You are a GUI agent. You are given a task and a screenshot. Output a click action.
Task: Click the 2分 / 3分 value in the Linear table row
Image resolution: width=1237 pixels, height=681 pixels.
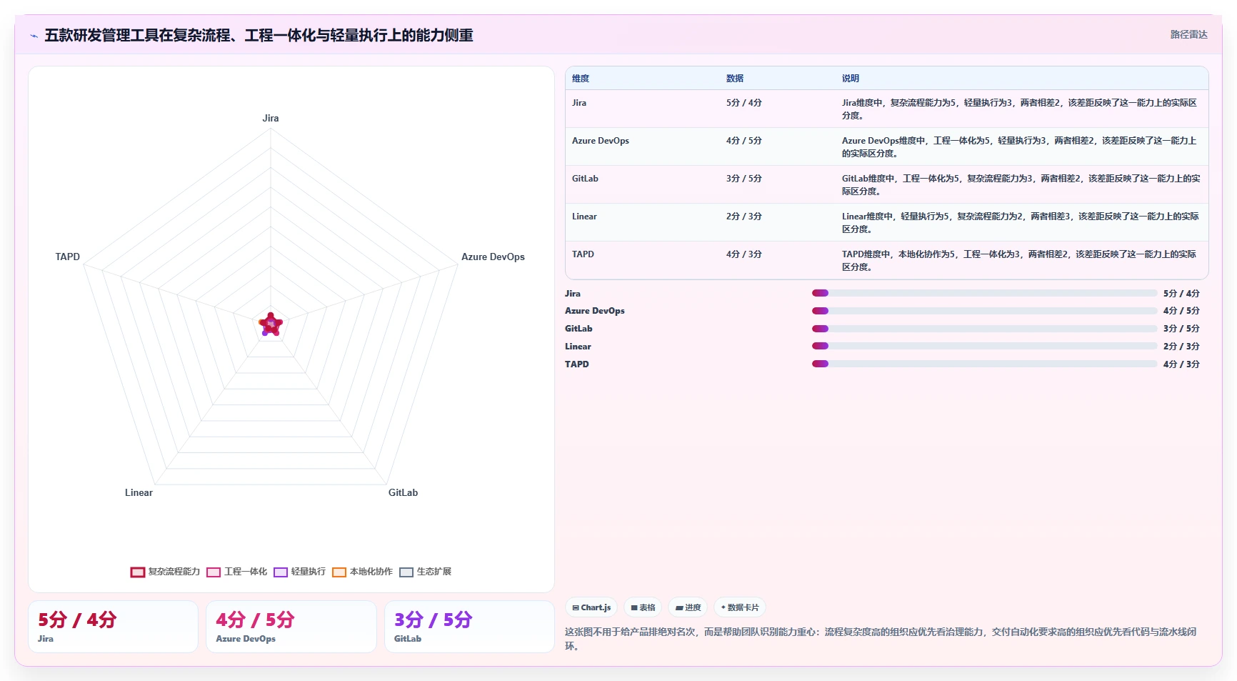pyautogui.click(x=744, y=217)
